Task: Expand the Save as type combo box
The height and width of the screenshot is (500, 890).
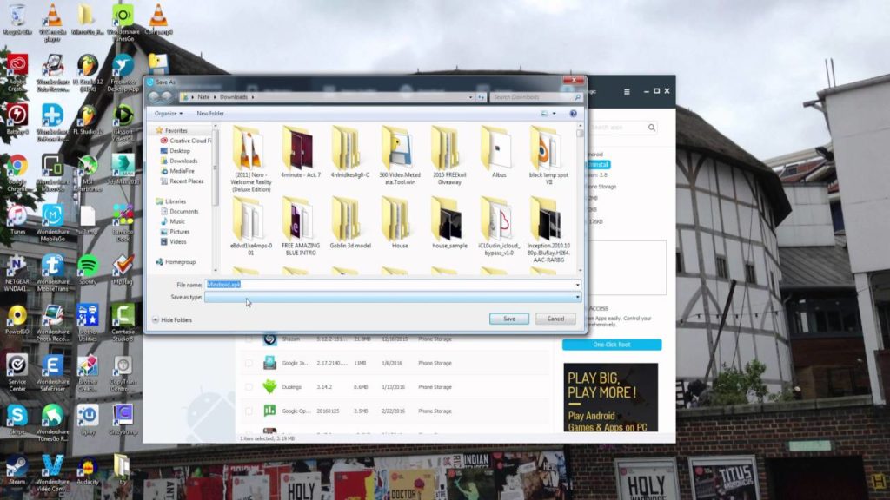Action: coord(393,297)
